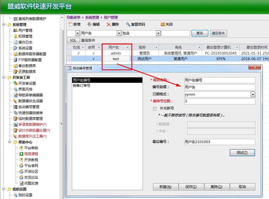
Task: Click sidebar scrollbar up arrow
Action: 62,17
